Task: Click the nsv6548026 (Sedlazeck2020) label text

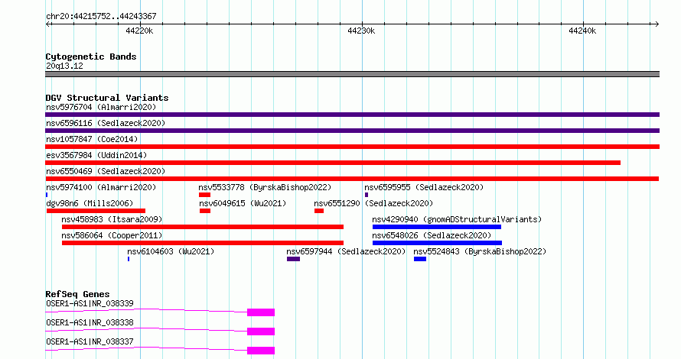Action: (432, 235)
